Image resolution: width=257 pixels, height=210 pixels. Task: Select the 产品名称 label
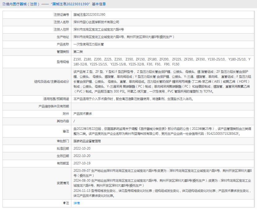point(63,44)
